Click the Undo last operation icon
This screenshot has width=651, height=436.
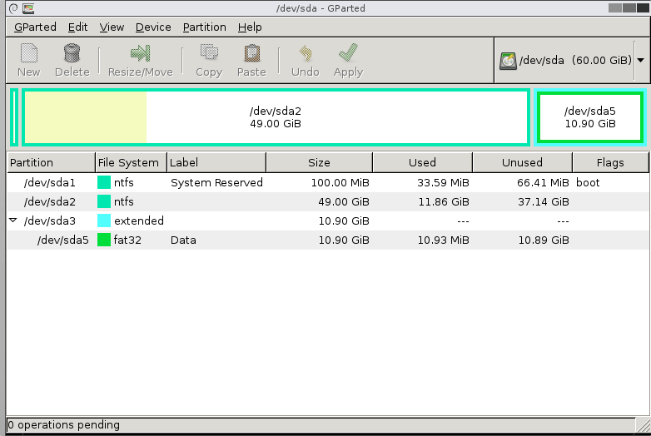click(x=306, y=54)
